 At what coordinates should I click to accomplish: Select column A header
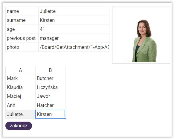tap(20, 70)
